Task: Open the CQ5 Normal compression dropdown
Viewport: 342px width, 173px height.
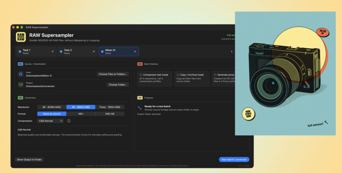Action: 50,121
